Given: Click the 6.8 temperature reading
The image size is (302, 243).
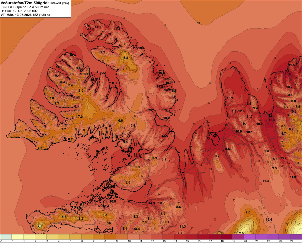Looking at the screenshot, I should tap(120, 120).
